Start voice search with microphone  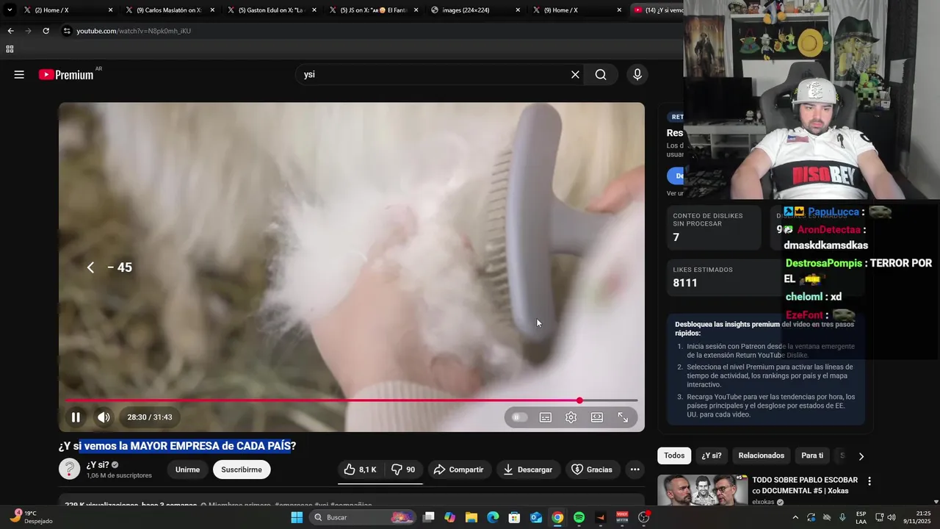pyautogui.click(x=637, y=74)
